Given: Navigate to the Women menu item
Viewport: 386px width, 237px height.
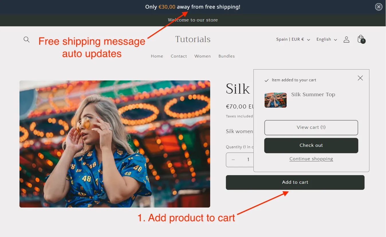Looking at the screenshot, I should tap(202, 56).
